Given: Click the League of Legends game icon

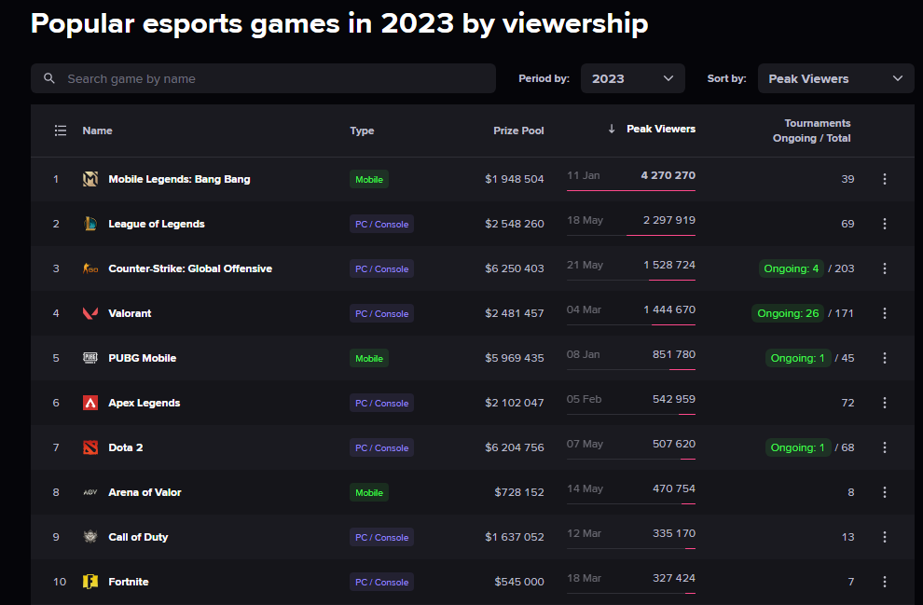Looking at the screenshot, I should tap(90, 224).
